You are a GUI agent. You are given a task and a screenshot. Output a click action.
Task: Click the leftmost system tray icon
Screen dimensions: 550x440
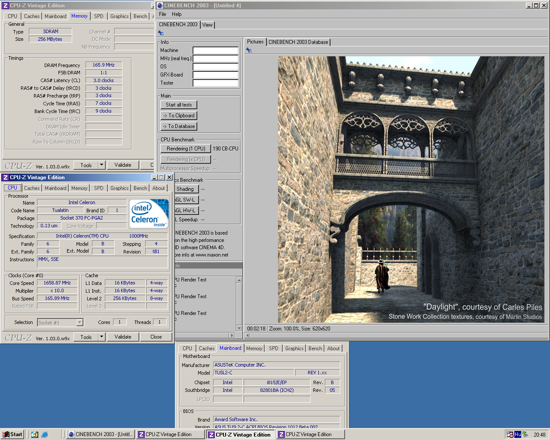(510, 434)
